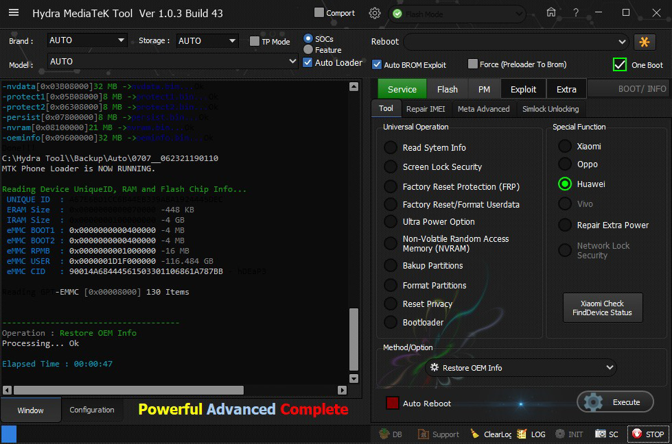672x444 pixels.
Task: Select Factory Reset Protection (FRP)
Action: [391, 186]
